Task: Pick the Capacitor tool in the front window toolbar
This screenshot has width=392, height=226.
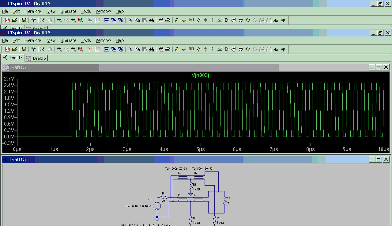Action: pyautogui.click(x=205, y=49)
